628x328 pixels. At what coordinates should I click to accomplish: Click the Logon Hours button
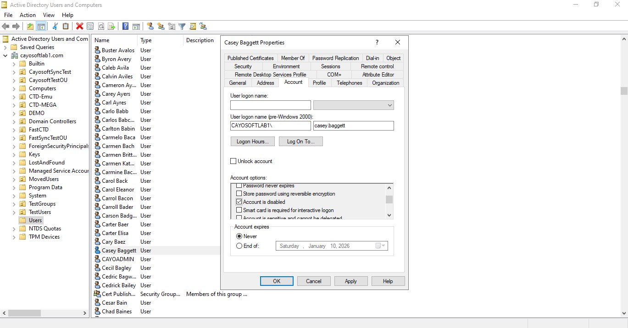(253, 142)
